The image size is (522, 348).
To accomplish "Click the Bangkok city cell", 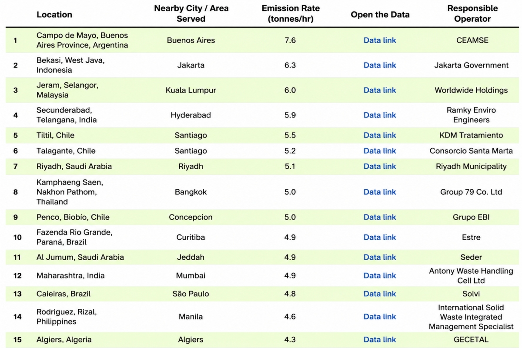I will click(x=191, y=192).
